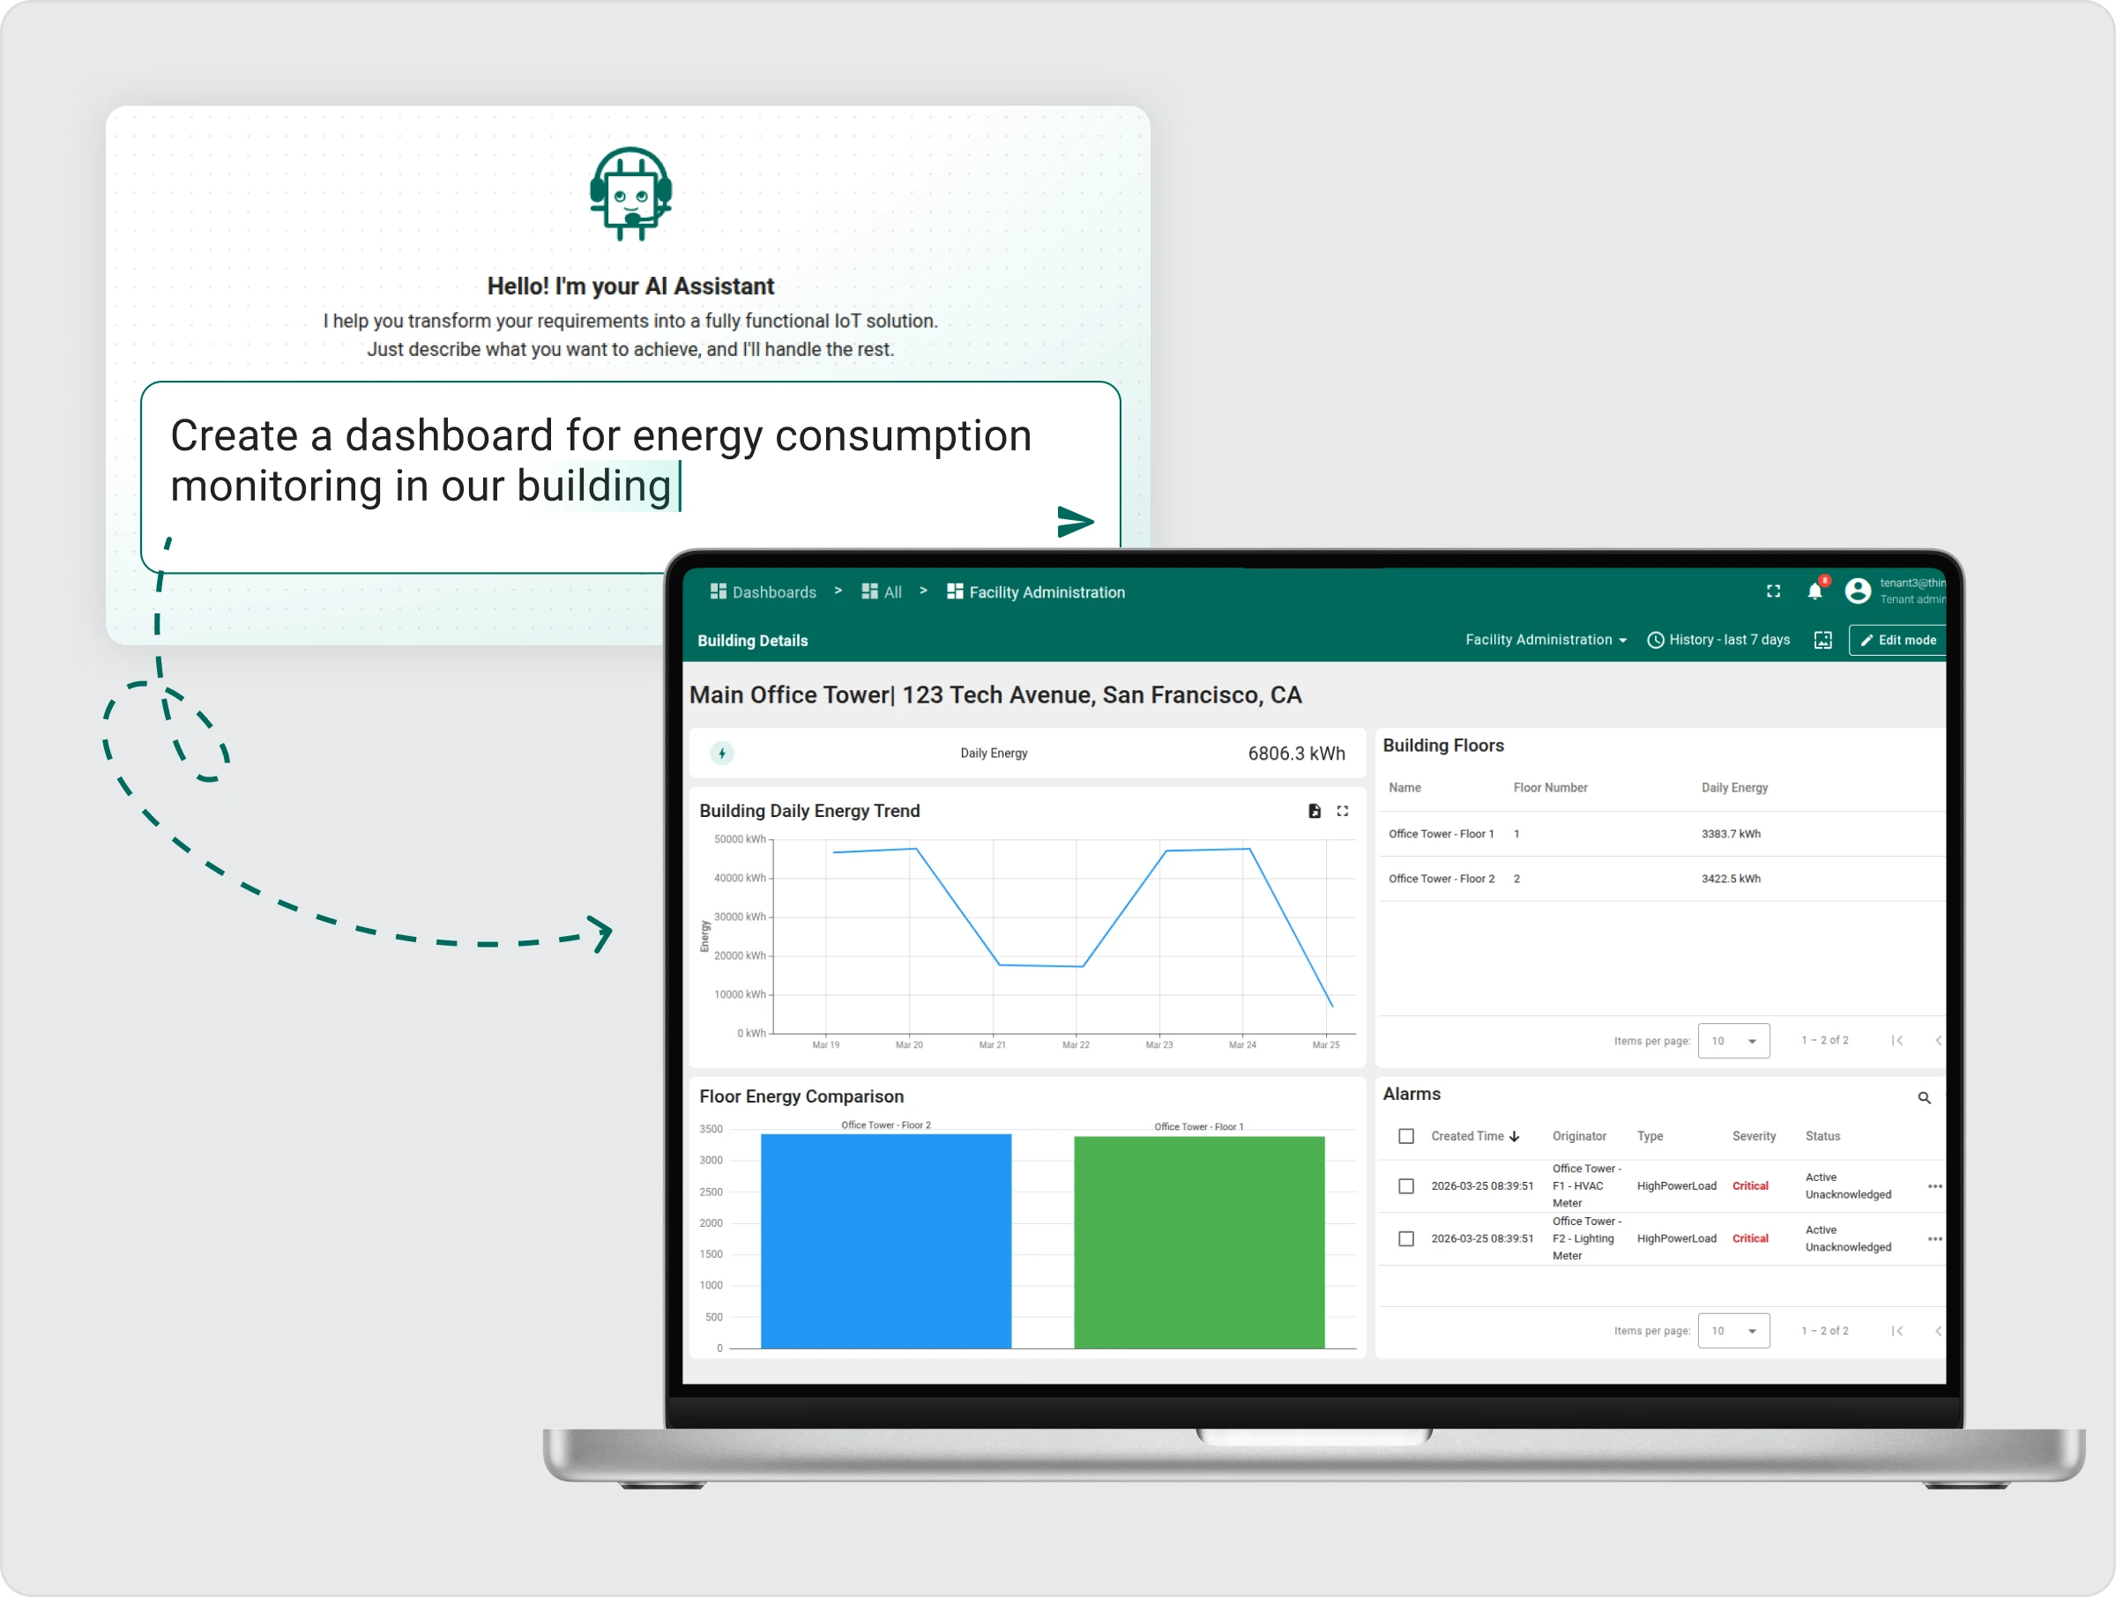Open the notifications bell
This screenshot has width=2116, height=1597.
point(1814,591)
